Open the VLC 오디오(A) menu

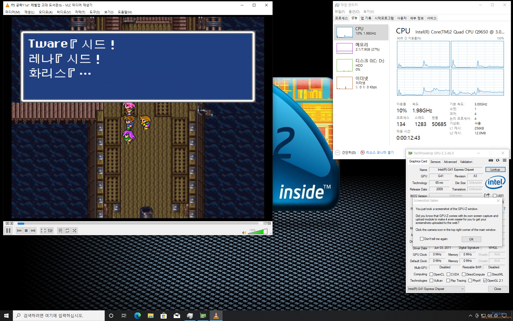[45, 12]
